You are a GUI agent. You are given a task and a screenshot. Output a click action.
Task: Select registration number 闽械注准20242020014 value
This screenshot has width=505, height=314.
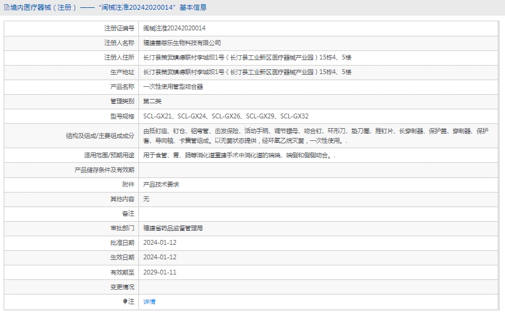(x=174, y=28)
